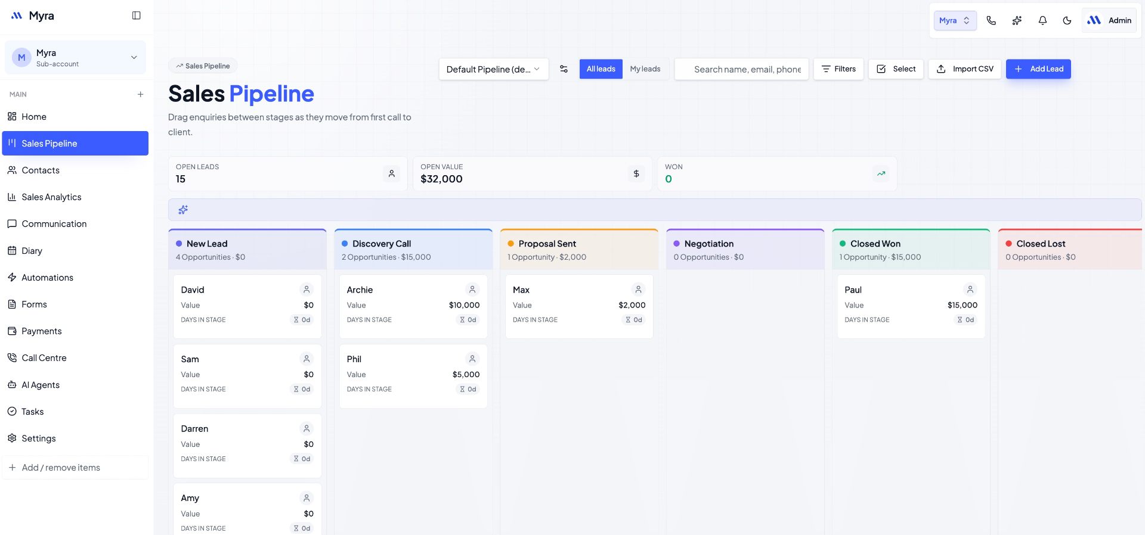Click assignee icon on Phil card
Viewport: 1145px width, 535px height.
[x=472, y=359]
